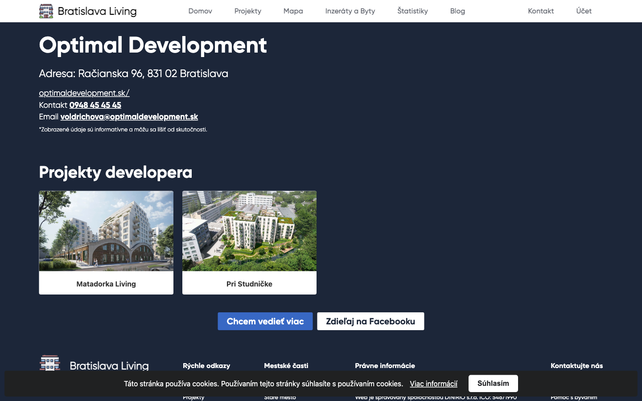Go to the Projekty navigation item

point(248,11)
